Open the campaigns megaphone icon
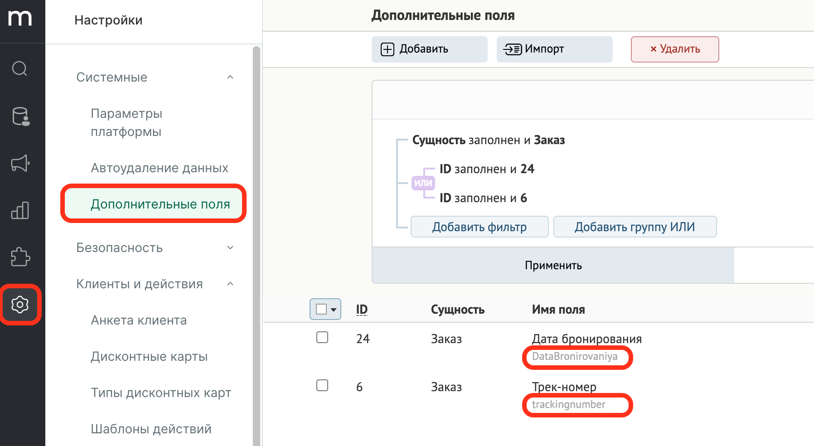 [20, 163]
